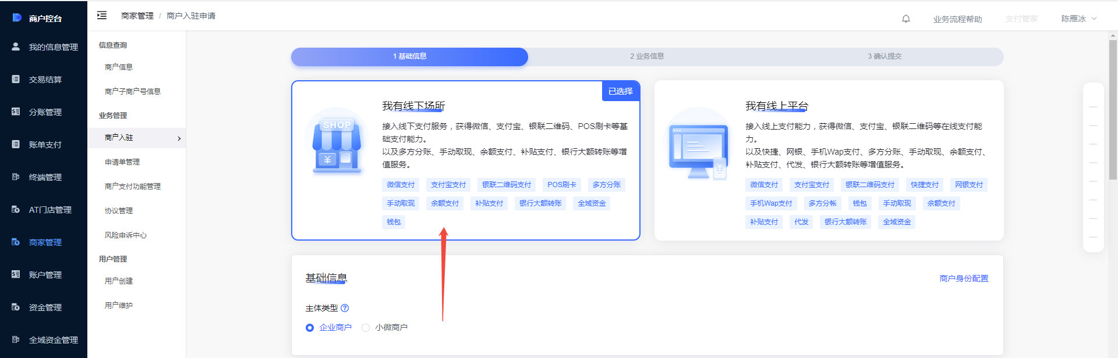Expand the 商户入驻 submenu arrow

(x=179, y=138)
